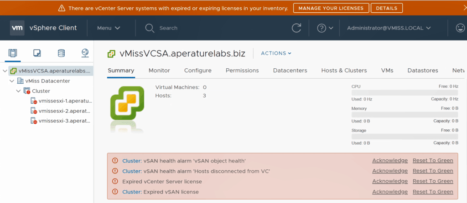This screenshot has height=203, width=467.
Task: Switch to the Configure tab
Action: (198, 71)
